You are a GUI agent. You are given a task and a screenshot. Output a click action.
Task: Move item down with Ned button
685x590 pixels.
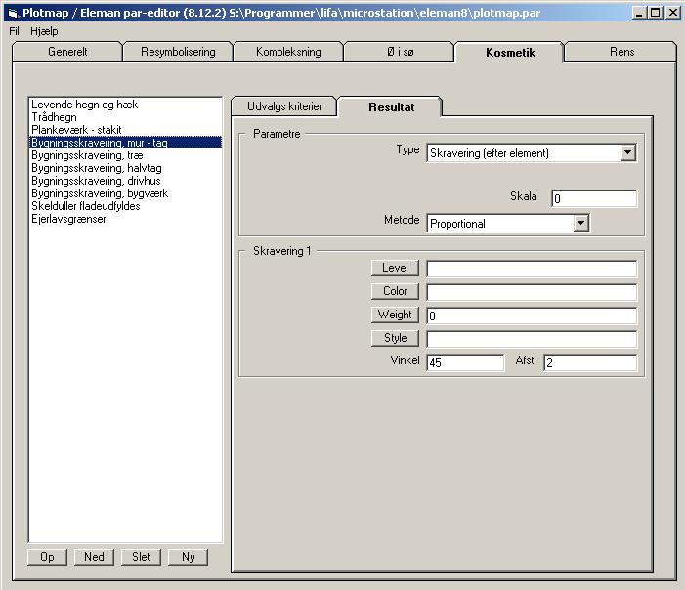click(x=94, y=557)
